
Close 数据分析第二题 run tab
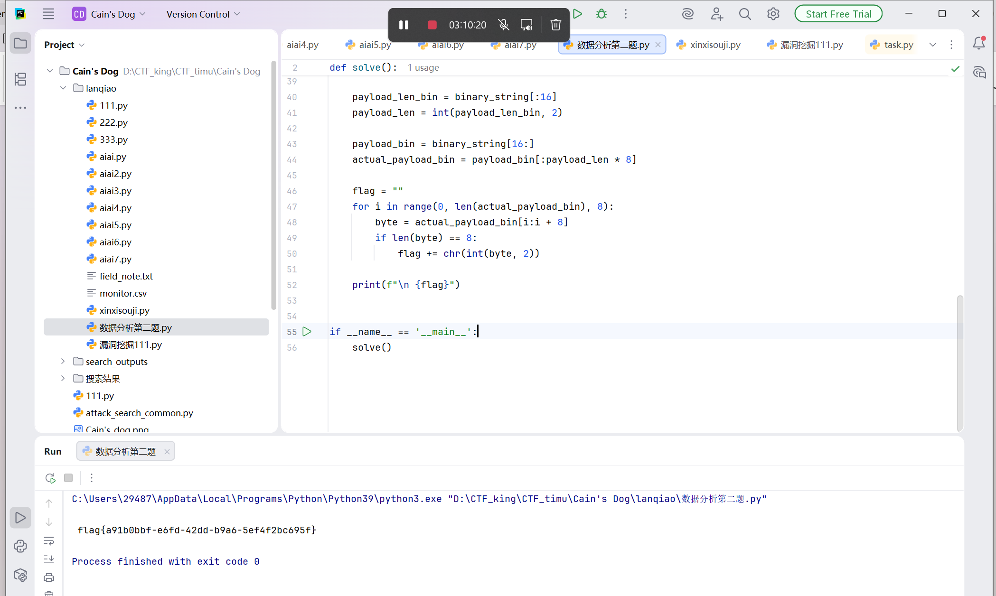click(x=167, y=452)
